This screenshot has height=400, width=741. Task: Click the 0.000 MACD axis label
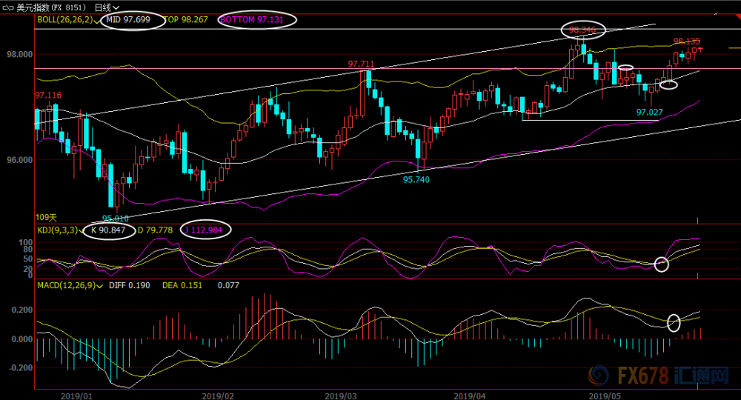point(21,339)
